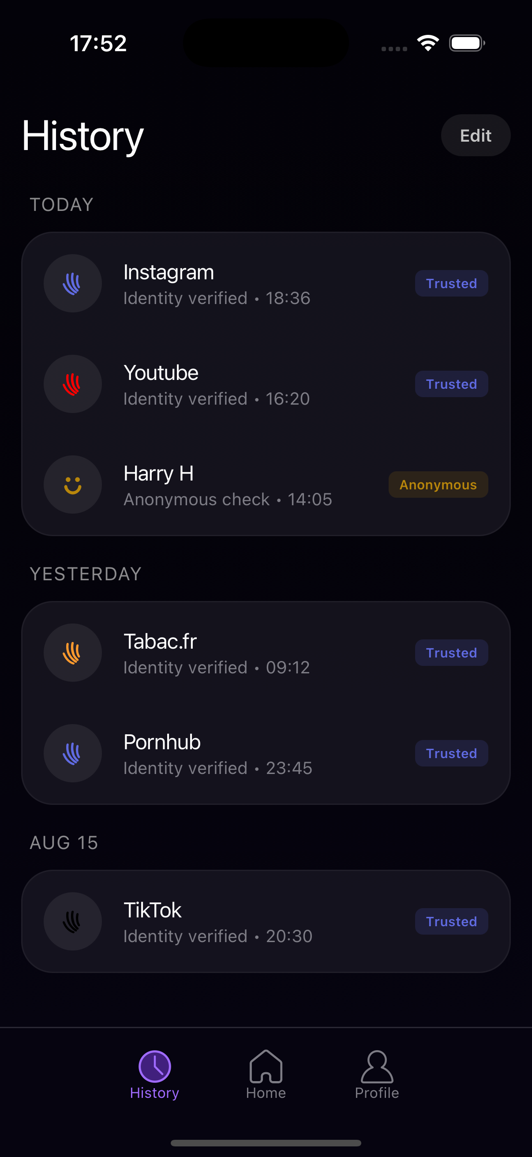The height and width of the screenshot is (1157, 532).
Task: Go to the Home house icon
Action: click(266, 1066)
